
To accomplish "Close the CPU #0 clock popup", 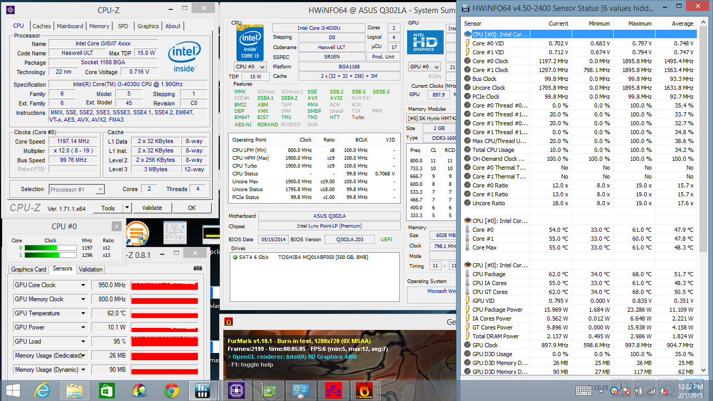I will click(x=116, y=226).
